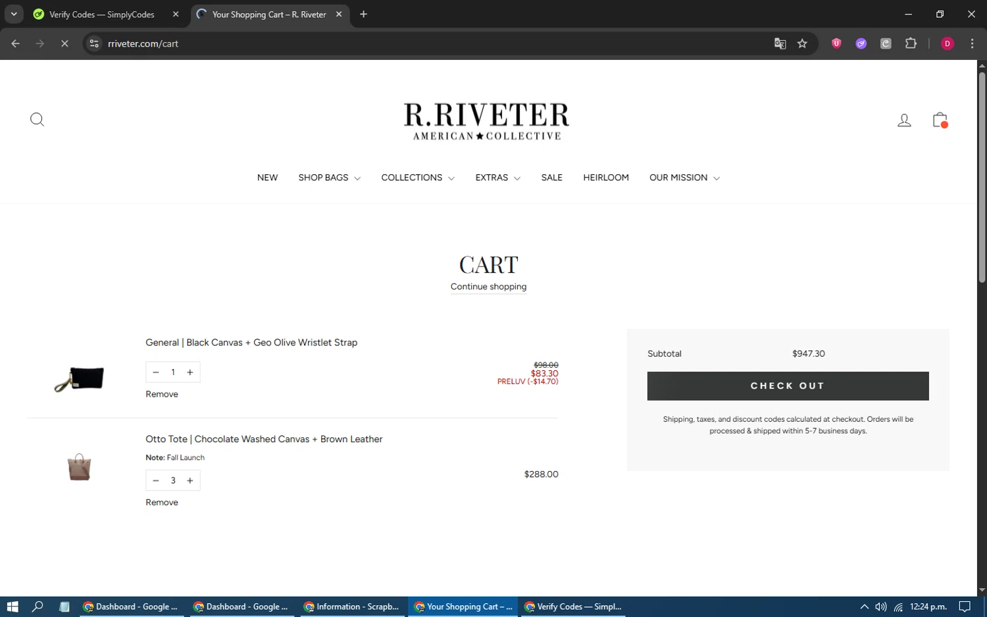
Task: Click the Continue shopping link
Action: coord(488,287)
